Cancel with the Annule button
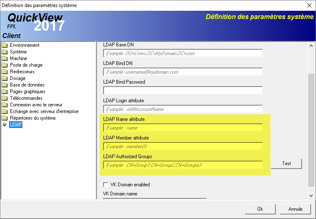This screenshot has height=219, width=316. pos(295,209)
